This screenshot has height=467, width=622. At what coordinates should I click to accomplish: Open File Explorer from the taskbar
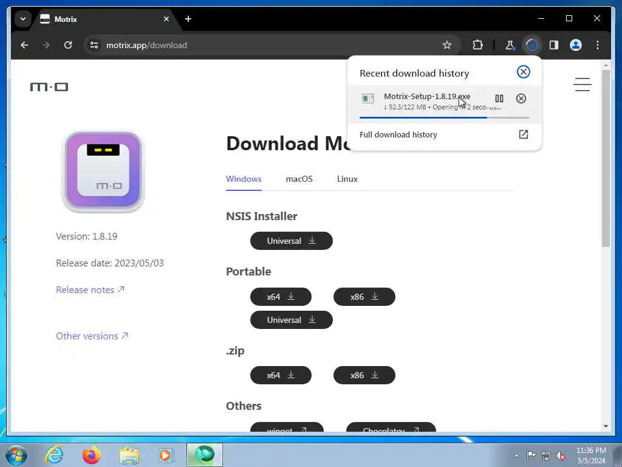129,455
